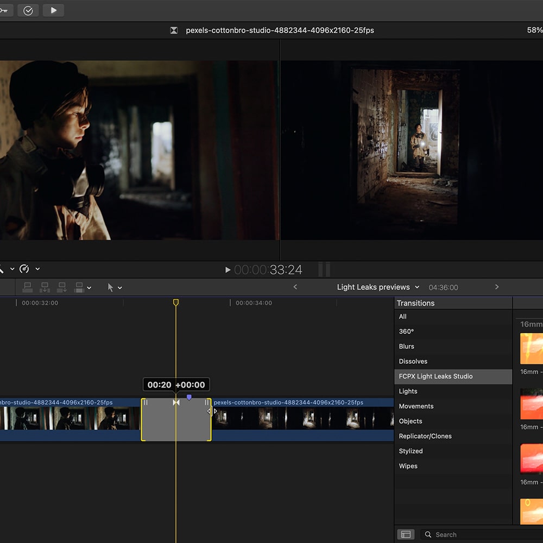Click the yellow playhead handle on ruler

click(x=175, y=302)
